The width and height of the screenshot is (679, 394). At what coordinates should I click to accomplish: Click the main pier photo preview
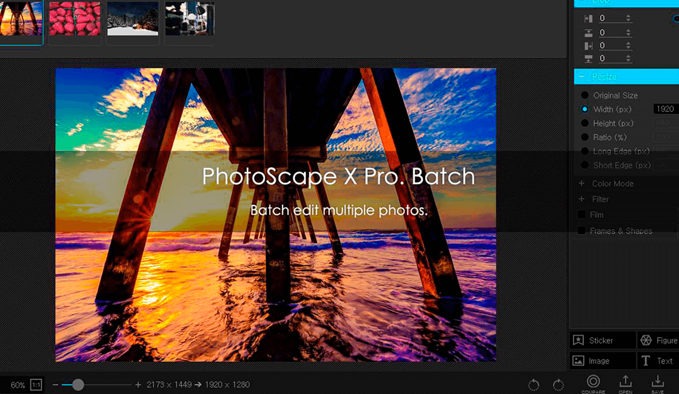click(276, 215)
